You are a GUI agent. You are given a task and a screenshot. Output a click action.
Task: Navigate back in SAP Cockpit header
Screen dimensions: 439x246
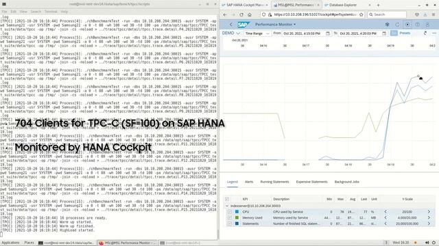[x=231, y=25]
